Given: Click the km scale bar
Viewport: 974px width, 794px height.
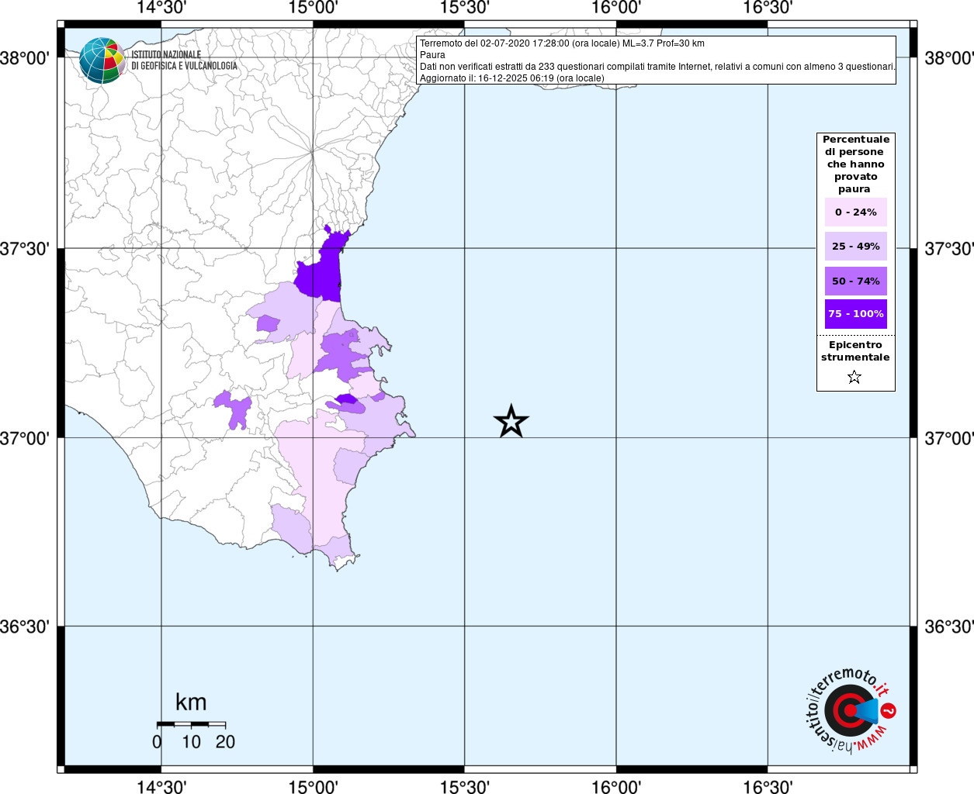Looking at the screenshot, I should [x=191, y=724].
